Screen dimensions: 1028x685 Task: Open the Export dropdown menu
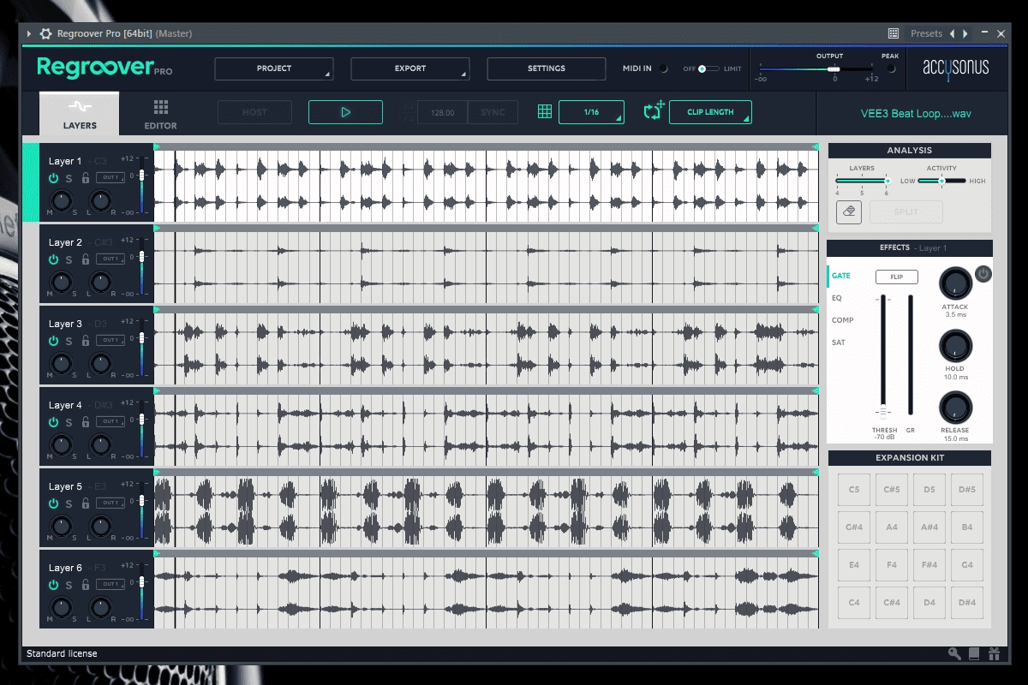(410, 68)
